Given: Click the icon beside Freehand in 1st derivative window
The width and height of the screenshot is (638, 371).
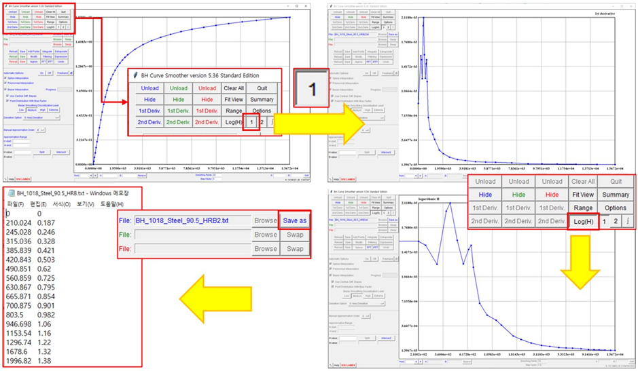Looking at the screenshot, I should click(x=396, y=73).
